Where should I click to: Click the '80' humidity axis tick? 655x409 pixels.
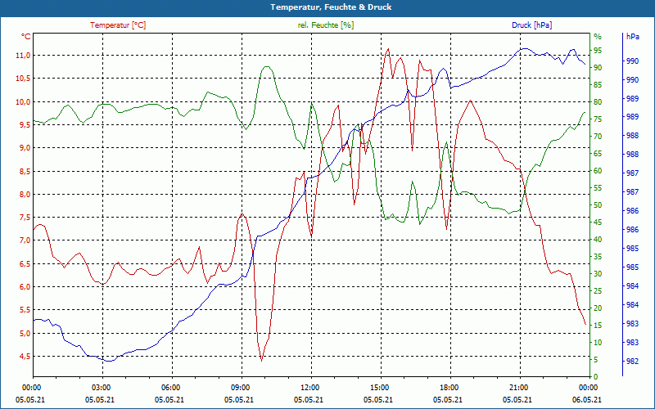(598, 101)
